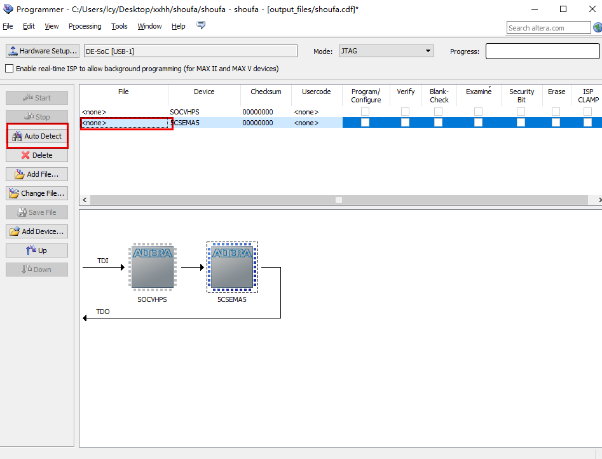This screenshot has width=602, height=459.
Task: Check Program/Configure for the 5CSEMA5 device
Action: coord(366,122)
